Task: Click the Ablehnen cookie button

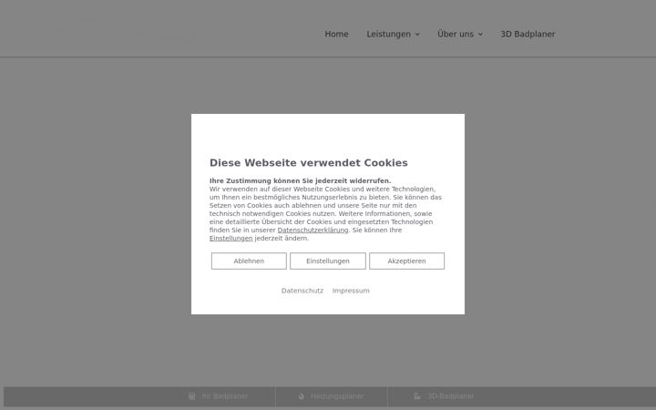Action: point(249,261)
